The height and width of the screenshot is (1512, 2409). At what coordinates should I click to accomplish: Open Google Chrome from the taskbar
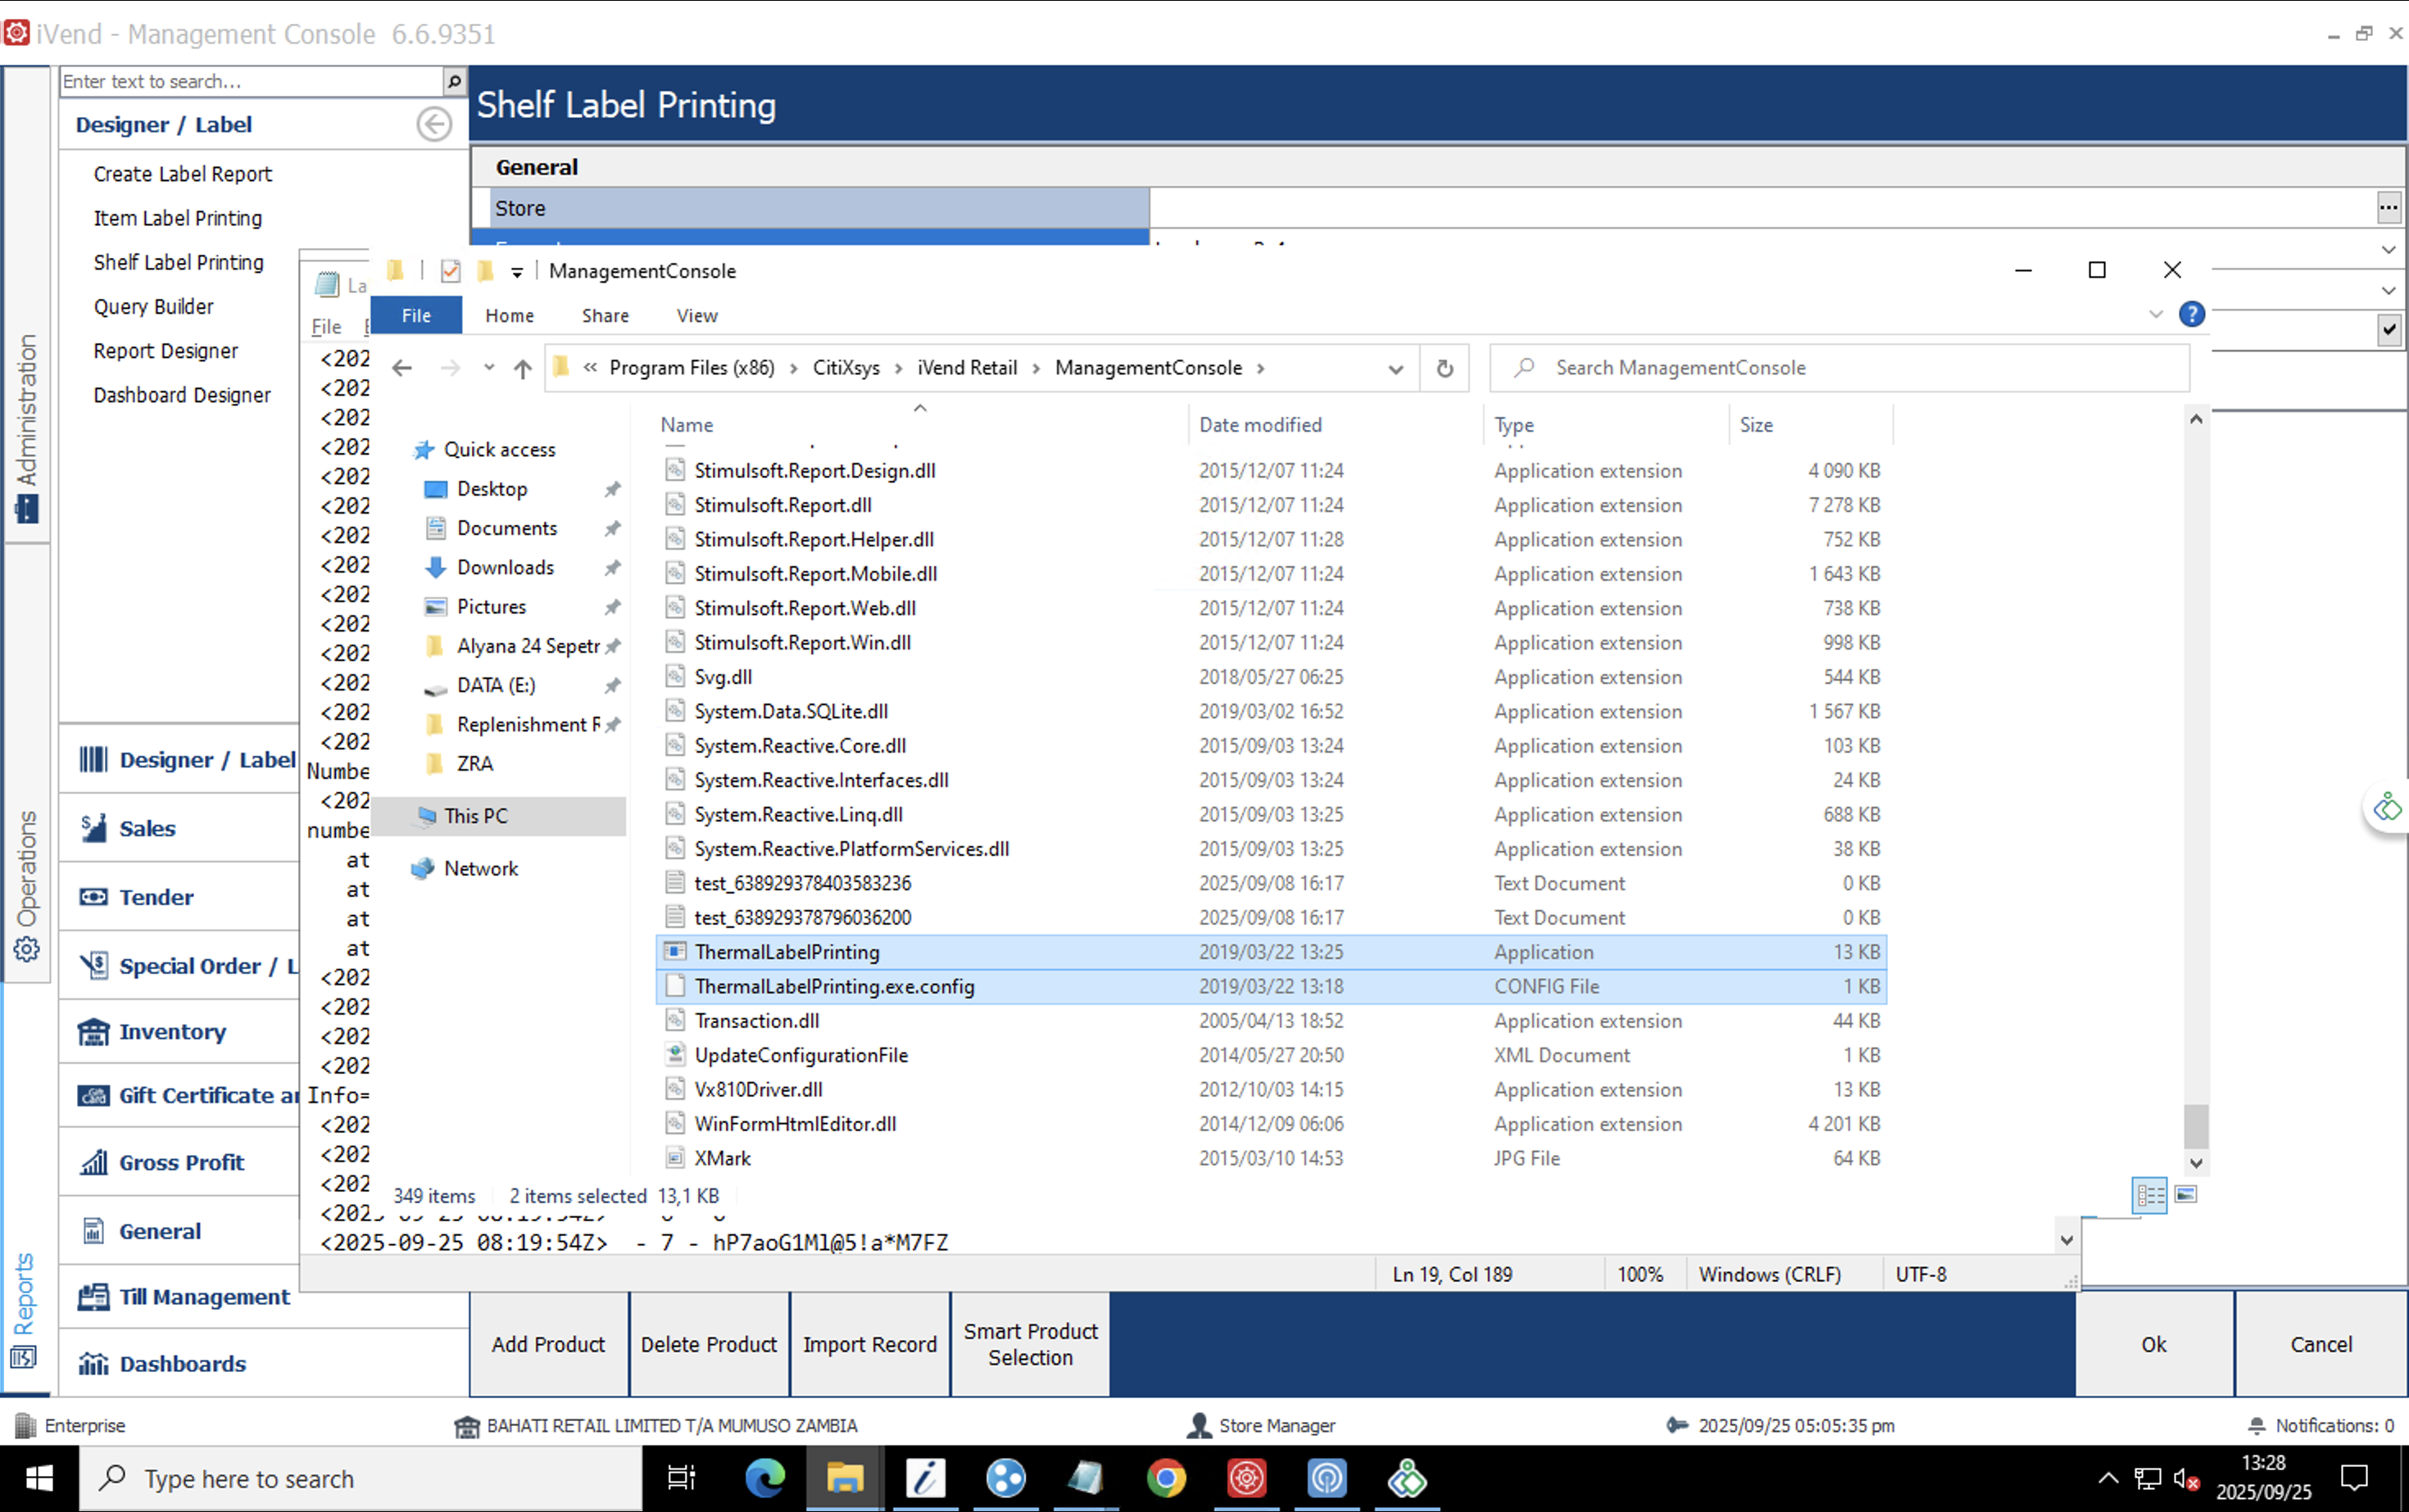click(1167, 1478)
